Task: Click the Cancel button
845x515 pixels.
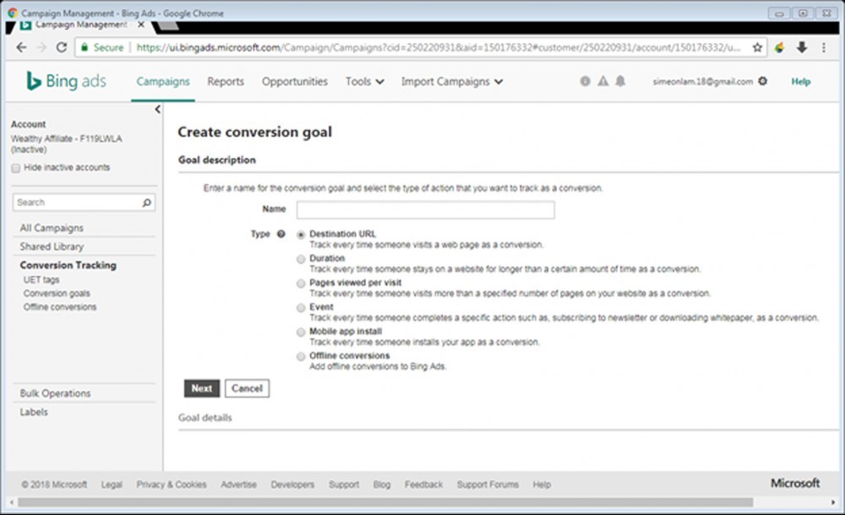Action: (x=247, y=388)
